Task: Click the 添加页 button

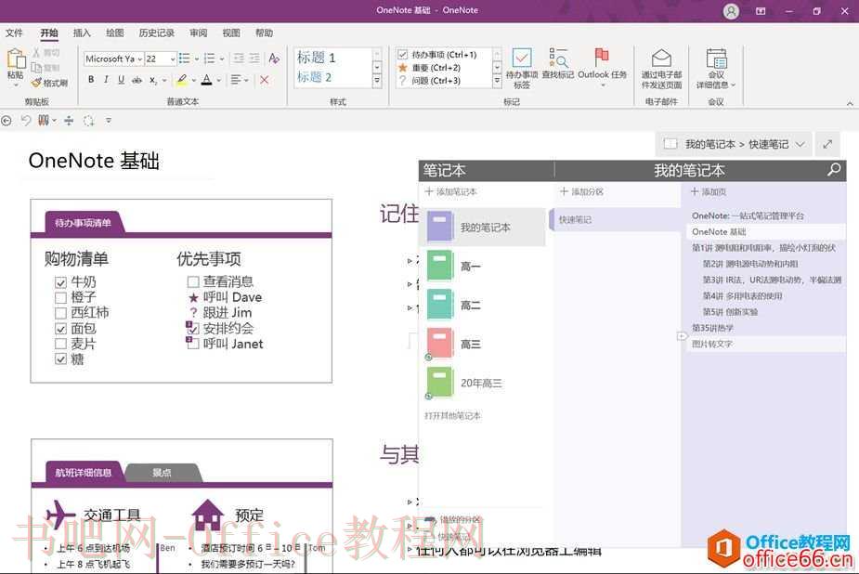Action: [709, 191]
